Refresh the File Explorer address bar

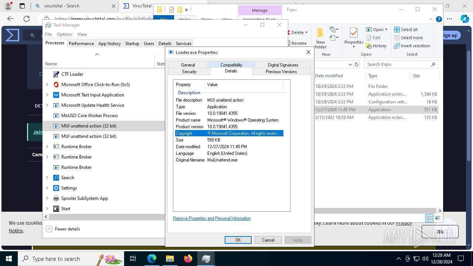357,64
